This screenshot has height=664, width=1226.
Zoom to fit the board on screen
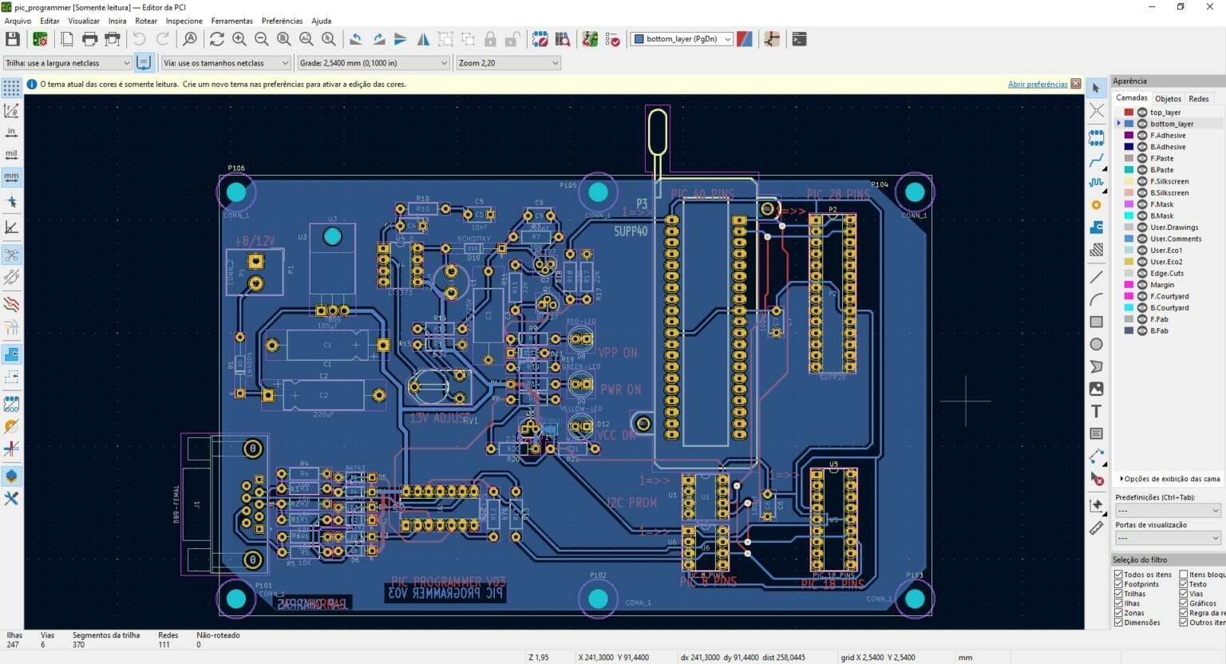click(x=283, y=38)
